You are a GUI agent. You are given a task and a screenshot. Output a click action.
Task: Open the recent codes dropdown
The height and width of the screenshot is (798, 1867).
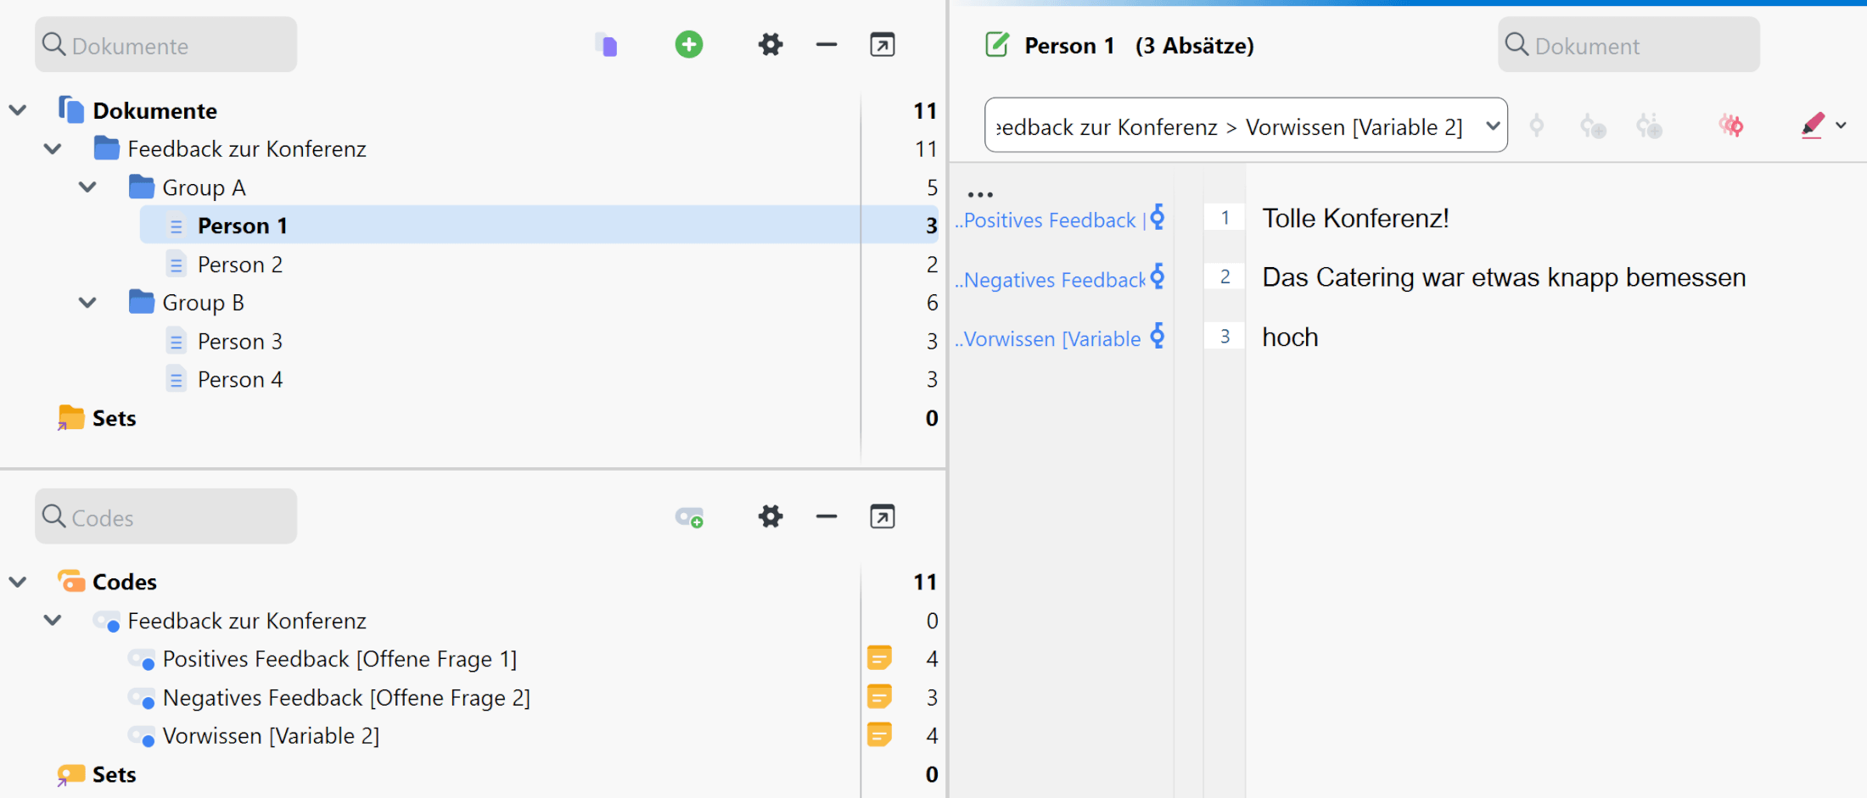[x=1493, y=126]
